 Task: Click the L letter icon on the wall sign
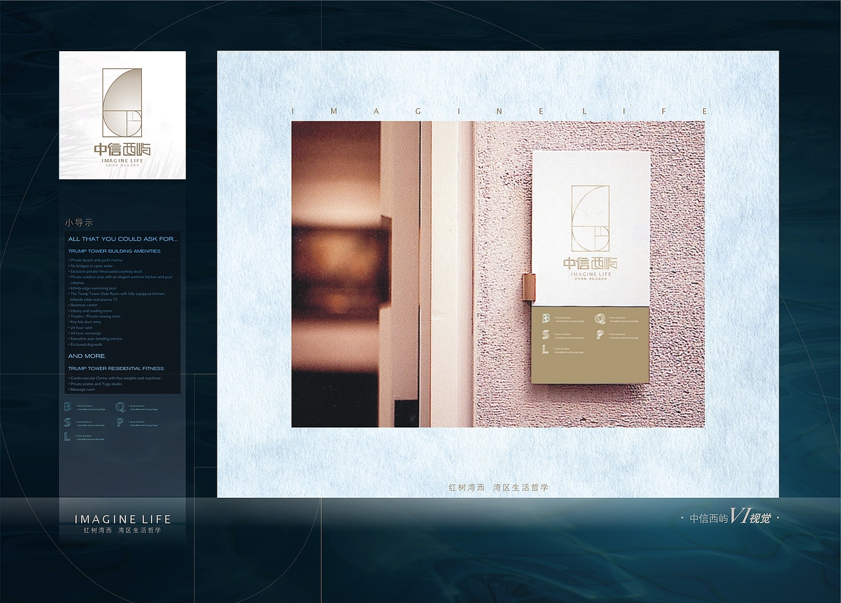click(545, 350)
